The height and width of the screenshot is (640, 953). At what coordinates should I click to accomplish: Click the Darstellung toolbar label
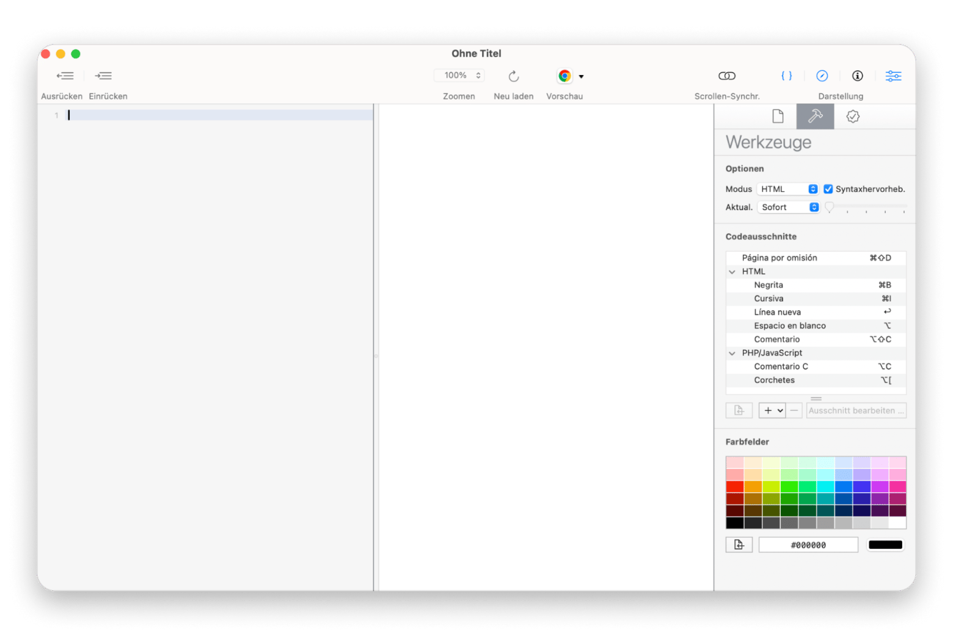[x=841, y=96]
